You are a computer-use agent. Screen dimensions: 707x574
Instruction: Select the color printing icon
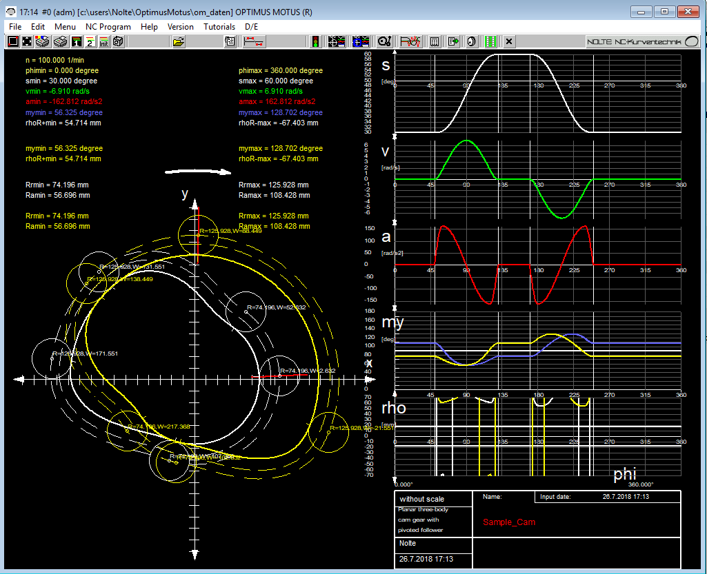41,41
